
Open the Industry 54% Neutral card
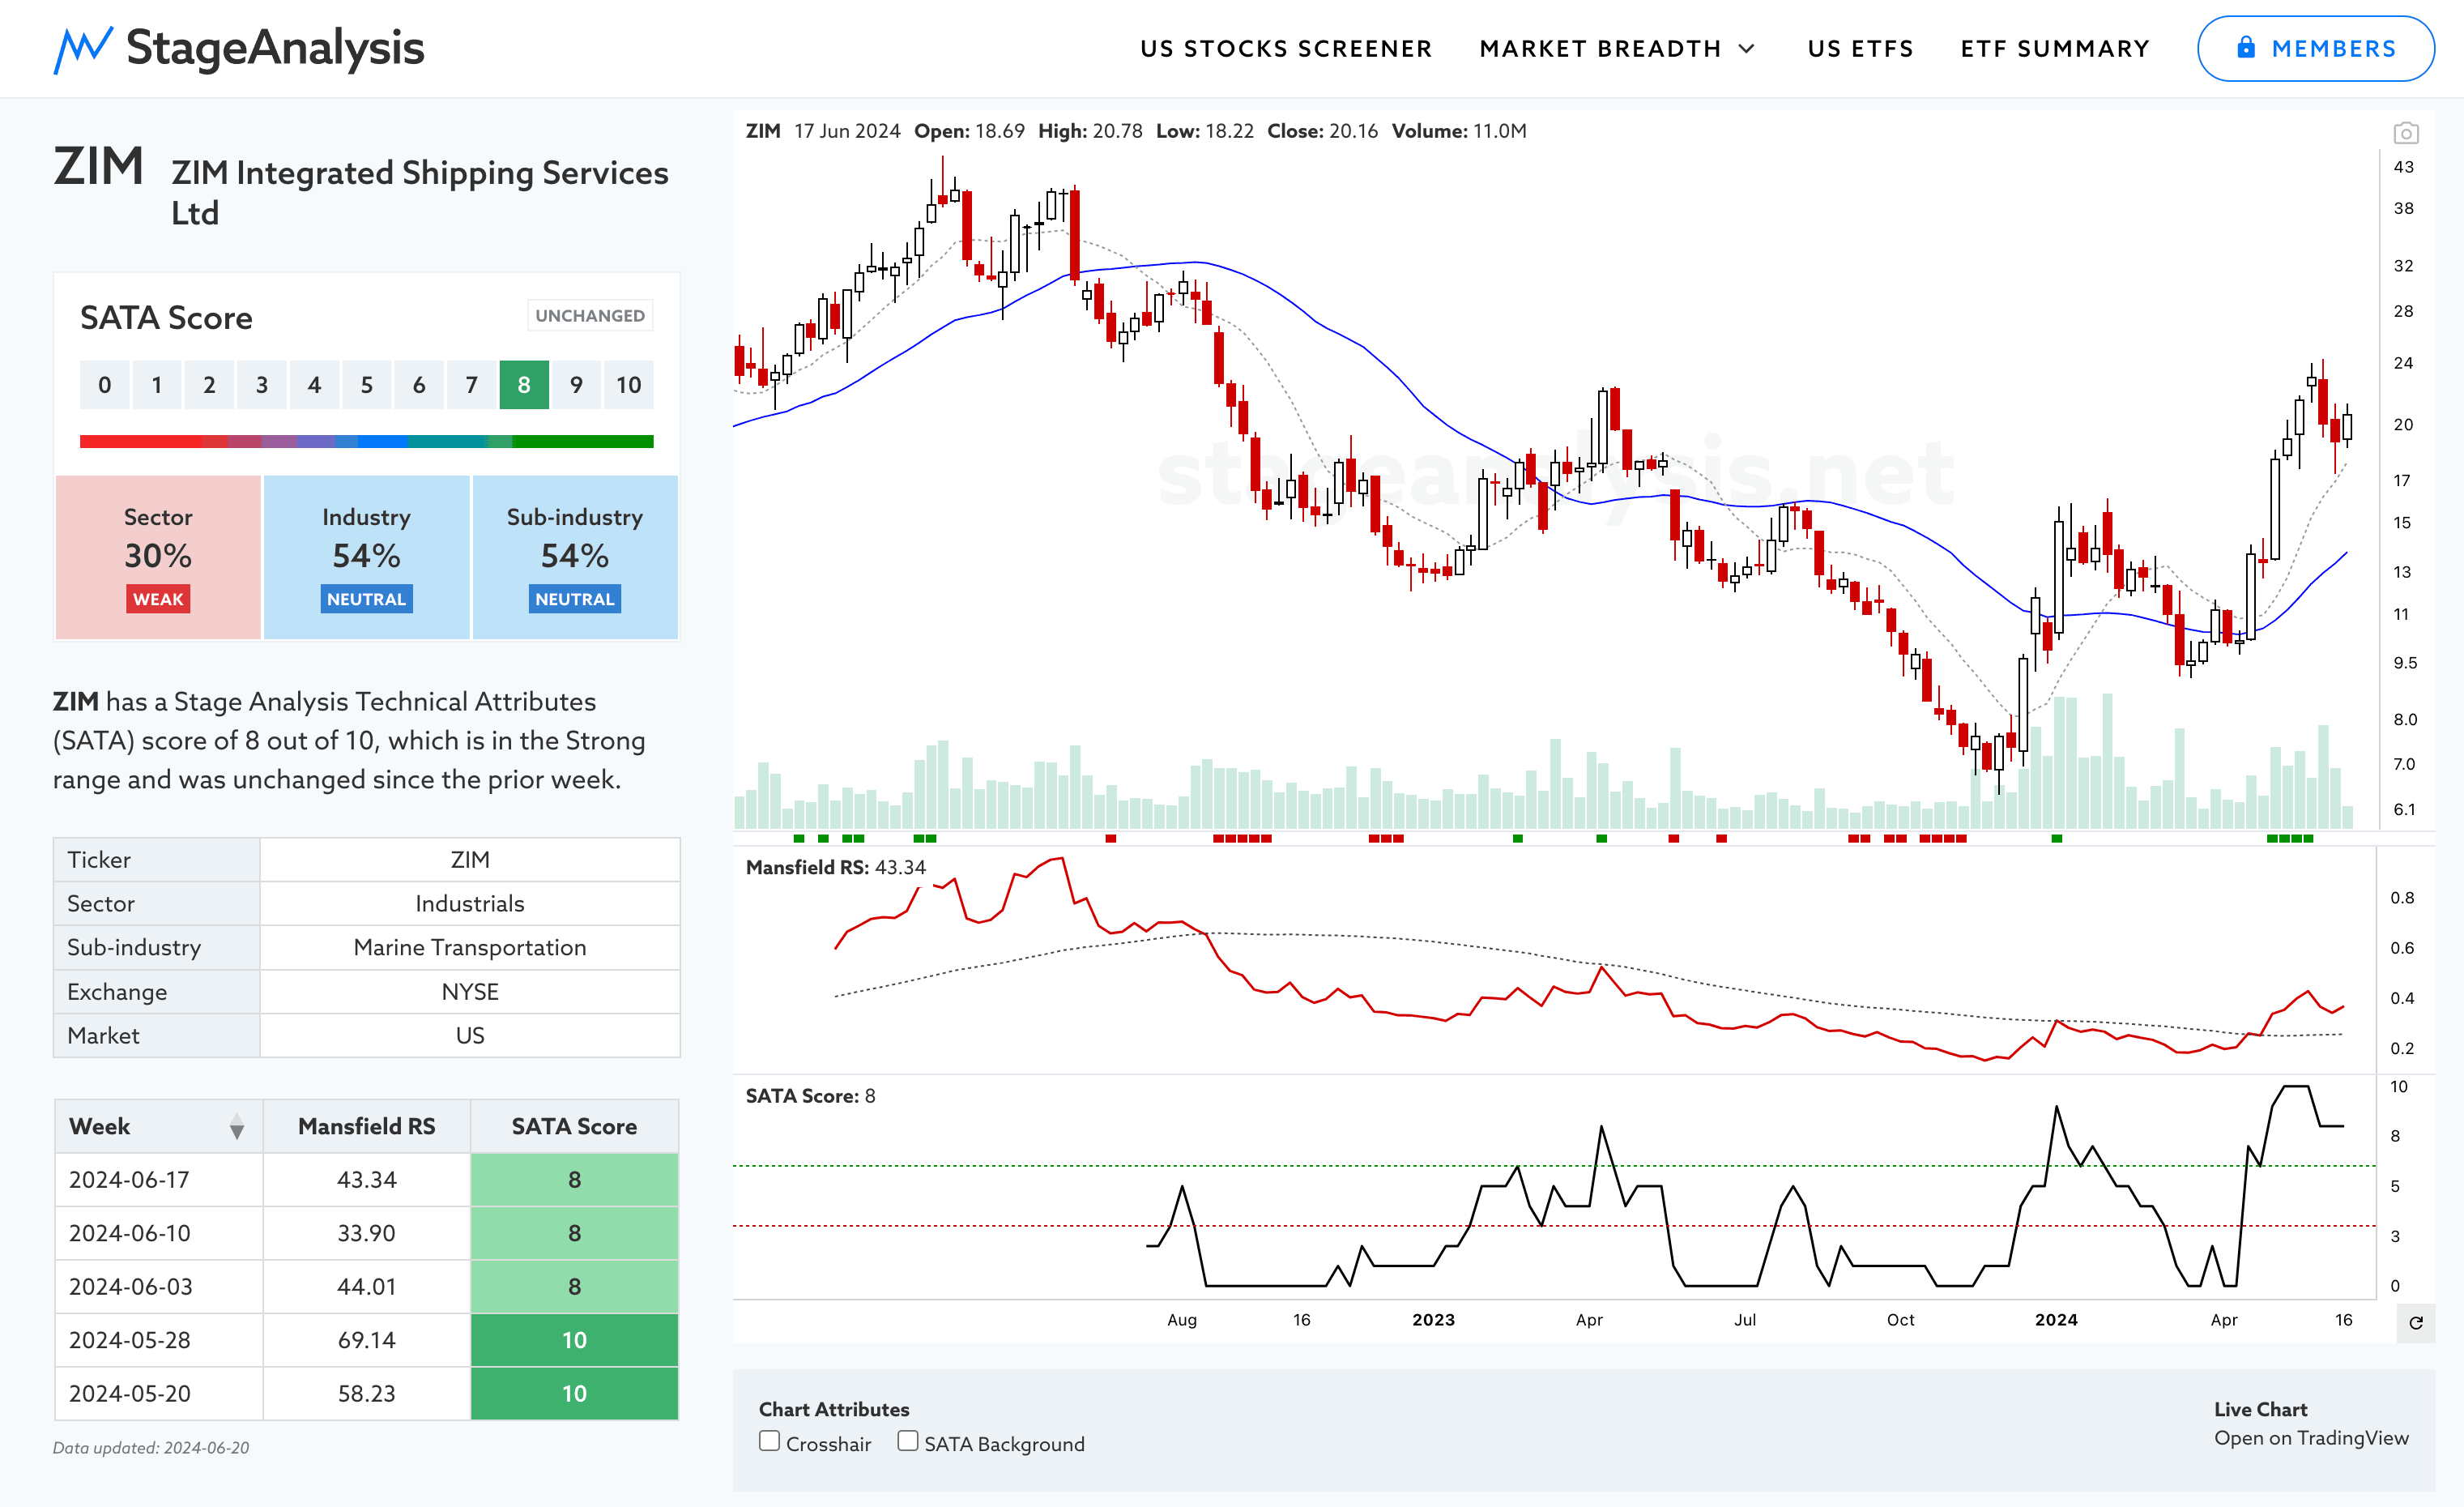tap(367, 557)
